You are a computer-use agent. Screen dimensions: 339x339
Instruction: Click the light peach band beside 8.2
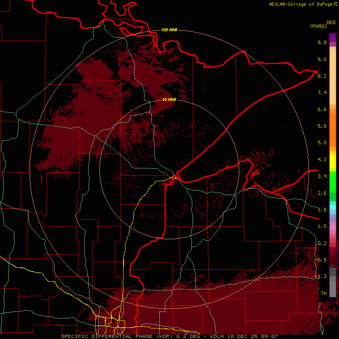coord(333,77)
